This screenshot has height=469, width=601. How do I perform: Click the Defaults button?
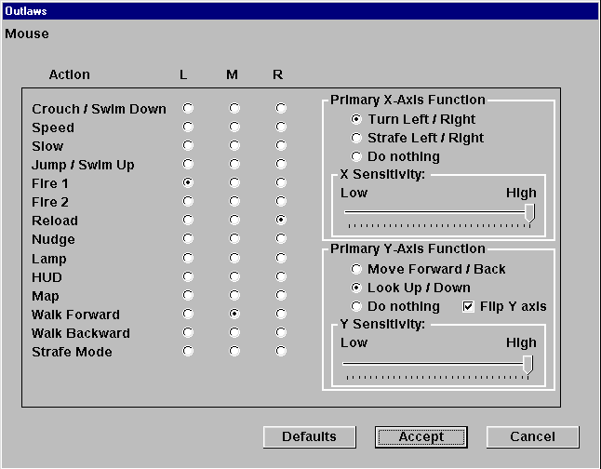click(x=310, y=436)
